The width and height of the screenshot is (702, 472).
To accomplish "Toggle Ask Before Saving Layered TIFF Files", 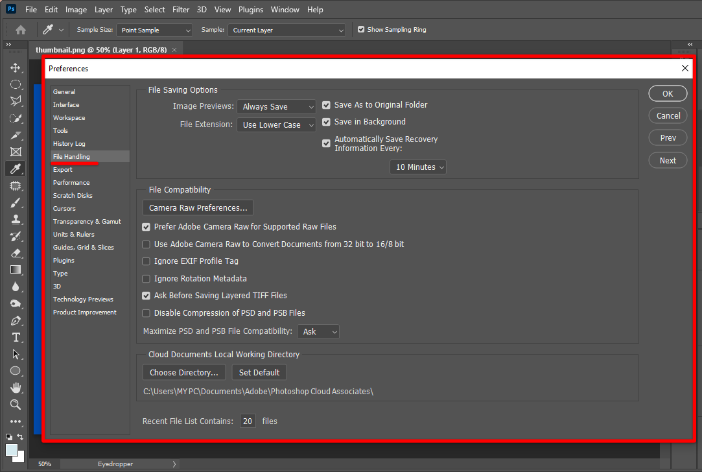I will point(146,296).
